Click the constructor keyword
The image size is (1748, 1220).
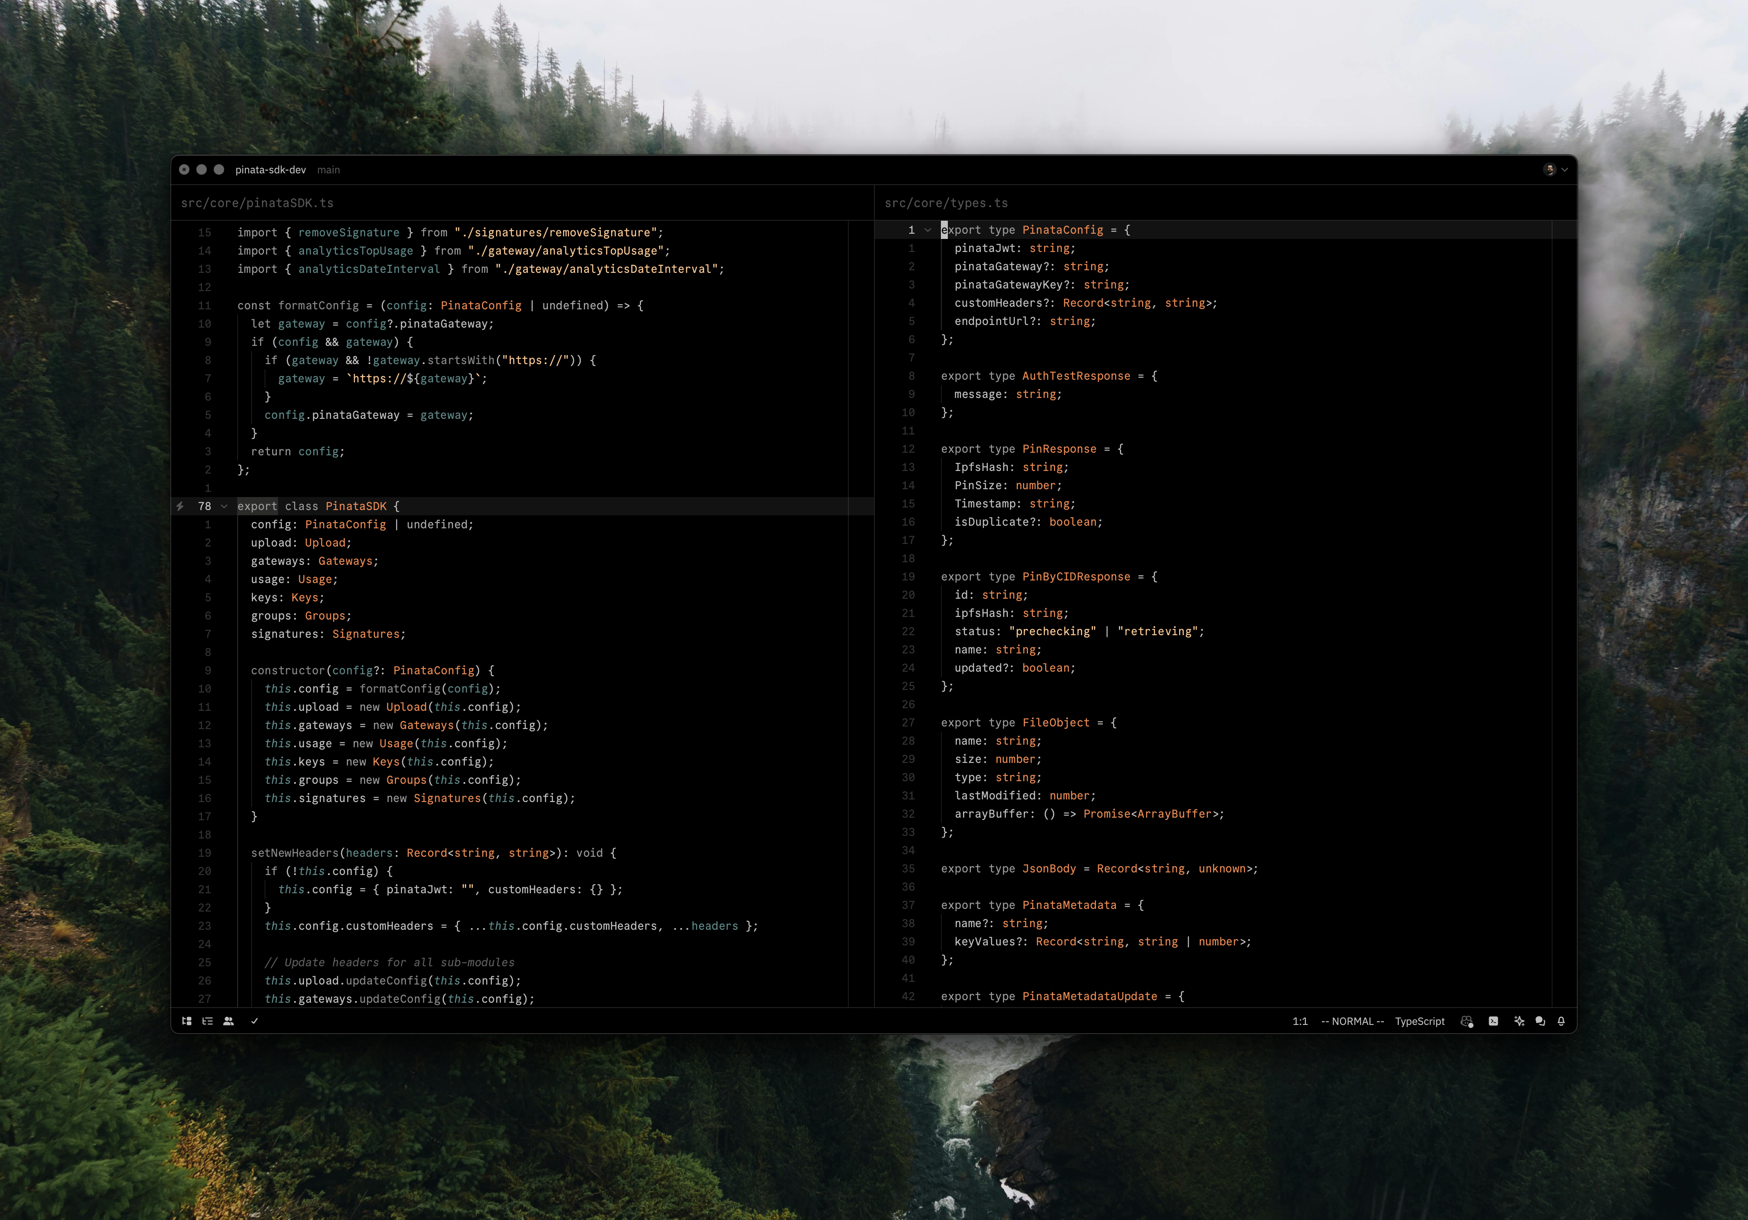[x=288, y=671]
